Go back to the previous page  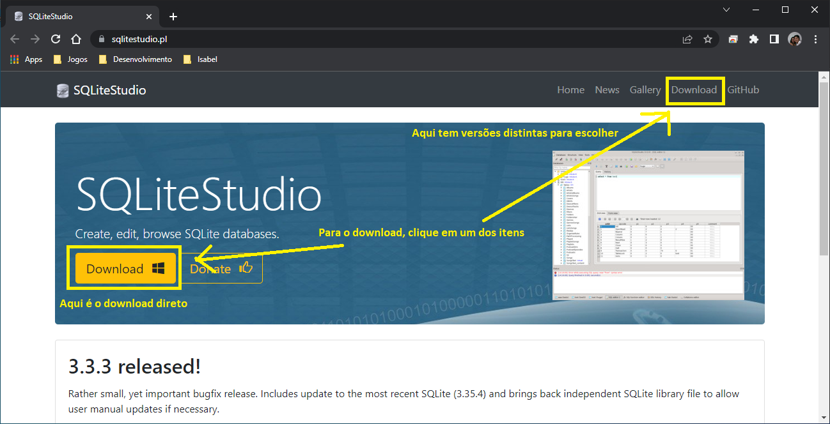pyautogui.click(x=15, y=39)
